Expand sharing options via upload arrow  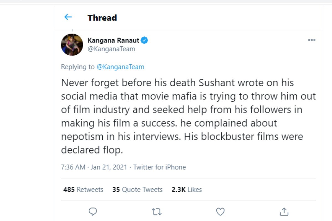pos(284,212)
